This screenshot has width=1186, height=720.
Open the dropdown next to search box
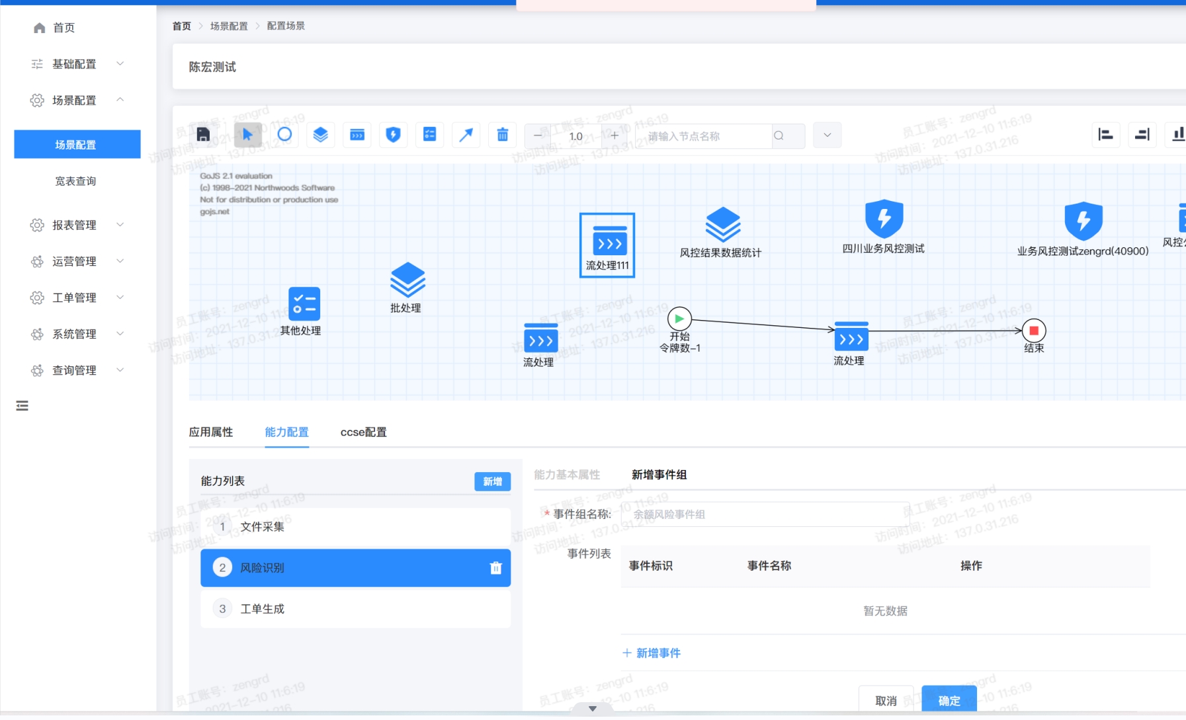click(x=827, y=136)
